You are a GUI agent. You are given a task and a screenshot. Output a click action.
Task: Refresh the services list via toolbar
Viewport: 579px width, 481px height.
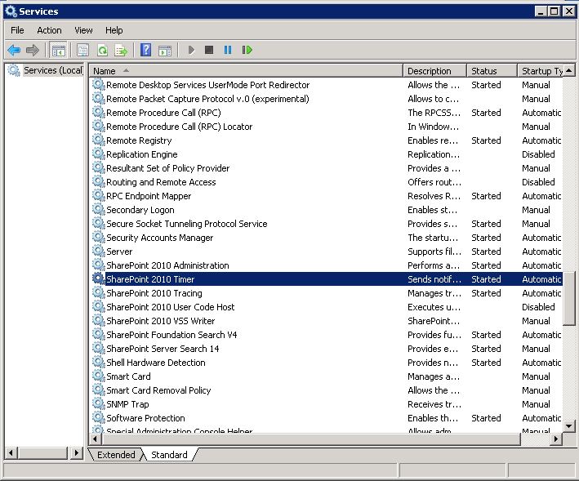tap(102, 50)
